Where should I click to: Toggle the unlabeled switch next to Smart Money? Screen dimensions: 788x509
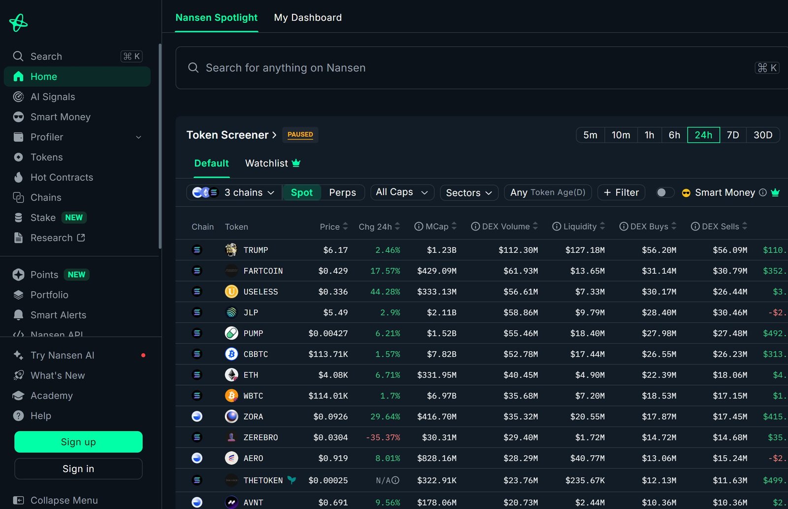coord(664,192)
